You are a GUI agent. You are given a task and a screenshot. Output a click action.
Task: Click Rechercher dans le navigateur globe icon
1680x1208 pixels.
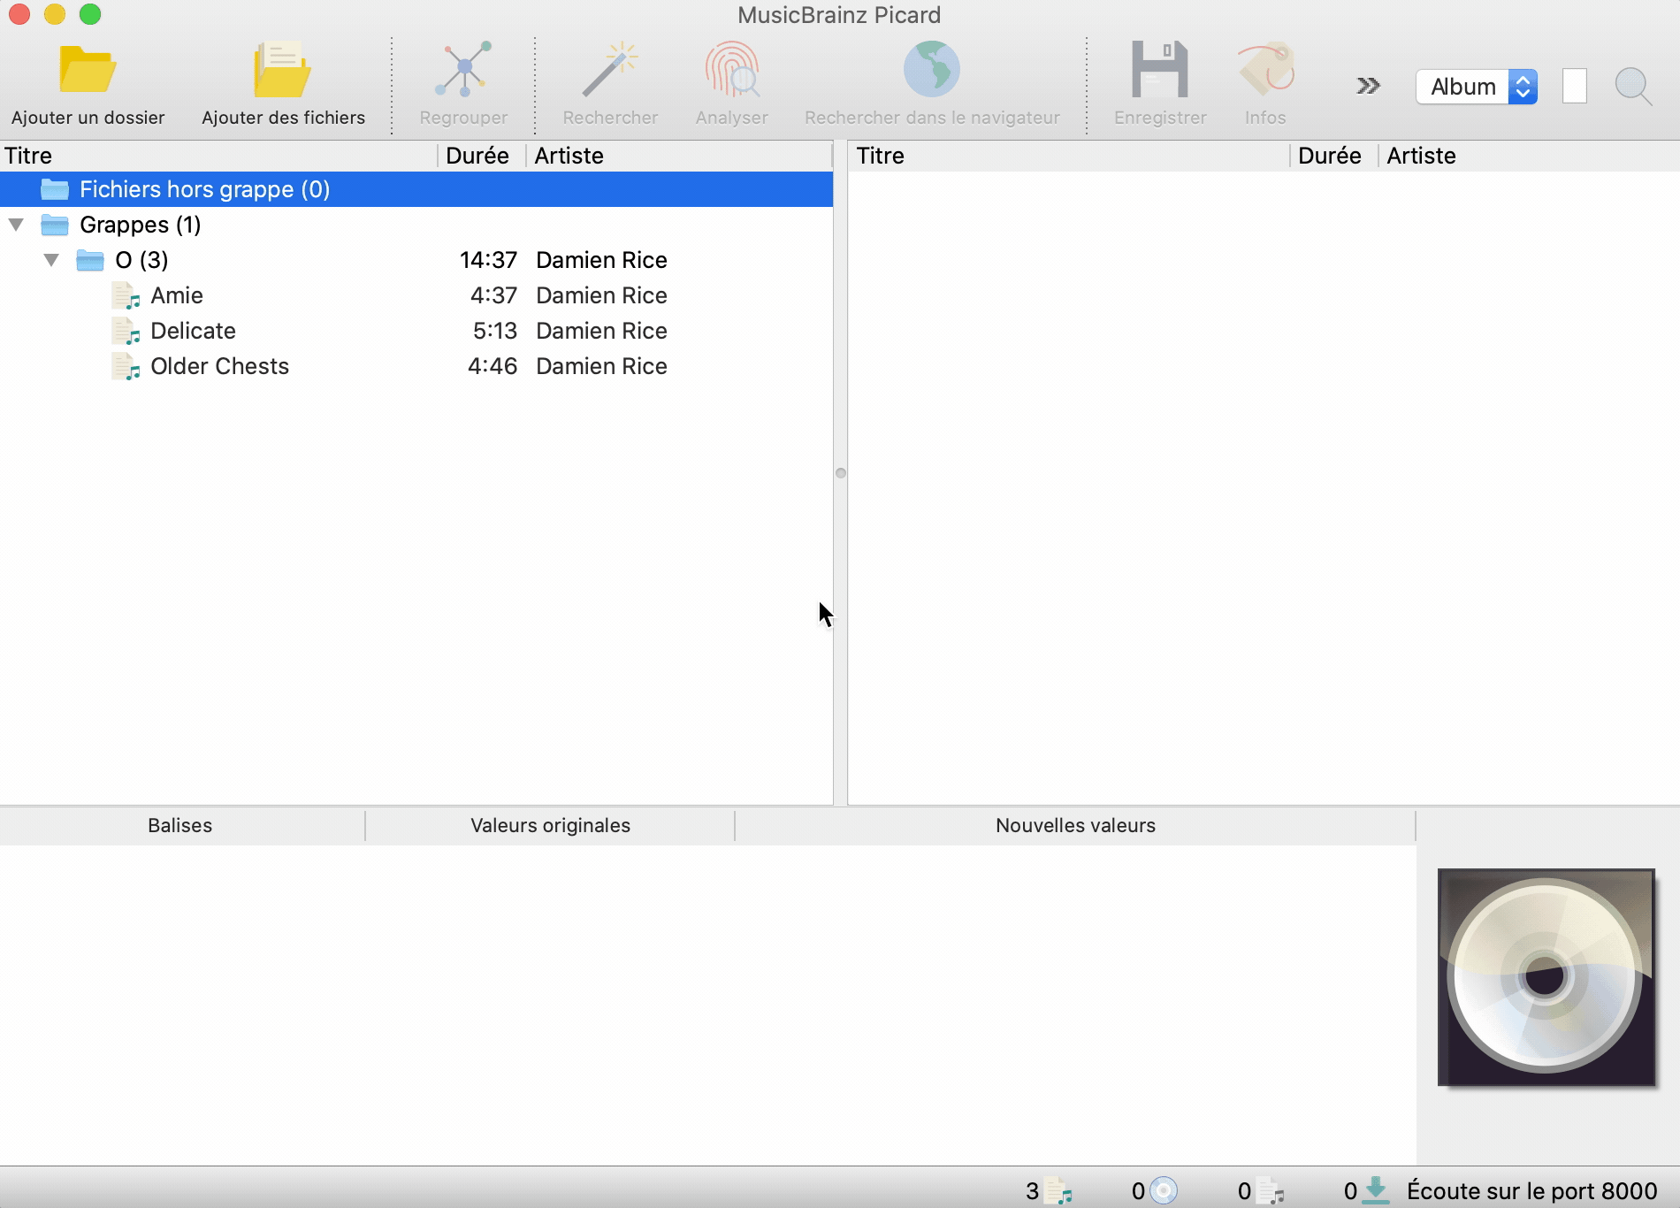tap(932, 70)
